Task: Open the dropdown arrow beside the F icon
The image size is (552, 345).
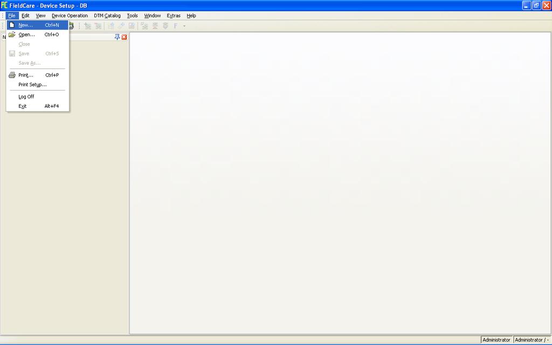Action: [x=184, y=26]
